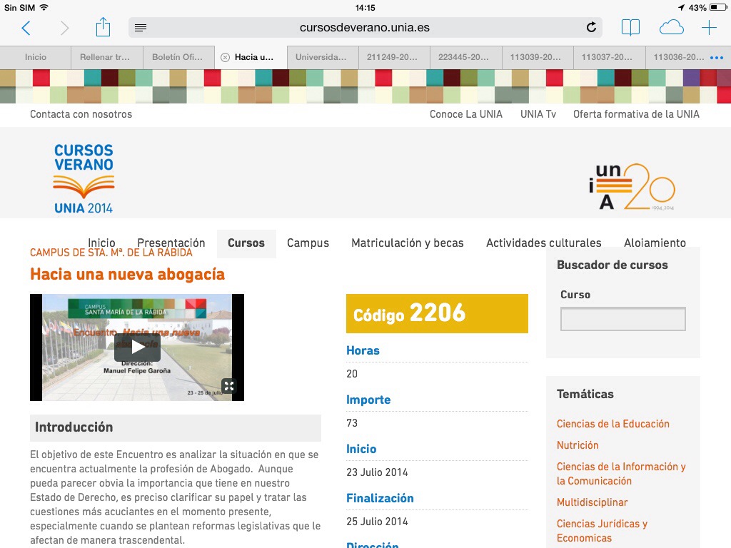Open the UNIA Tv link

(538, 114)
